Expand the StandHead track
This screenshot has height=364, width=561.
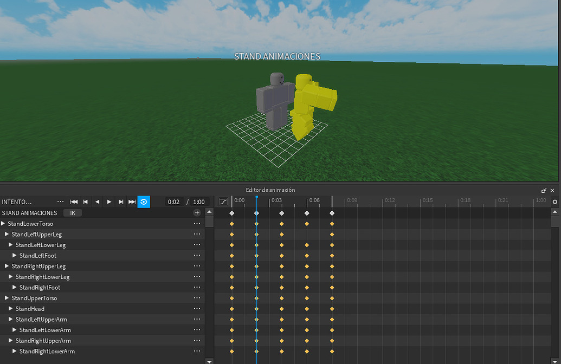(11, 309)
